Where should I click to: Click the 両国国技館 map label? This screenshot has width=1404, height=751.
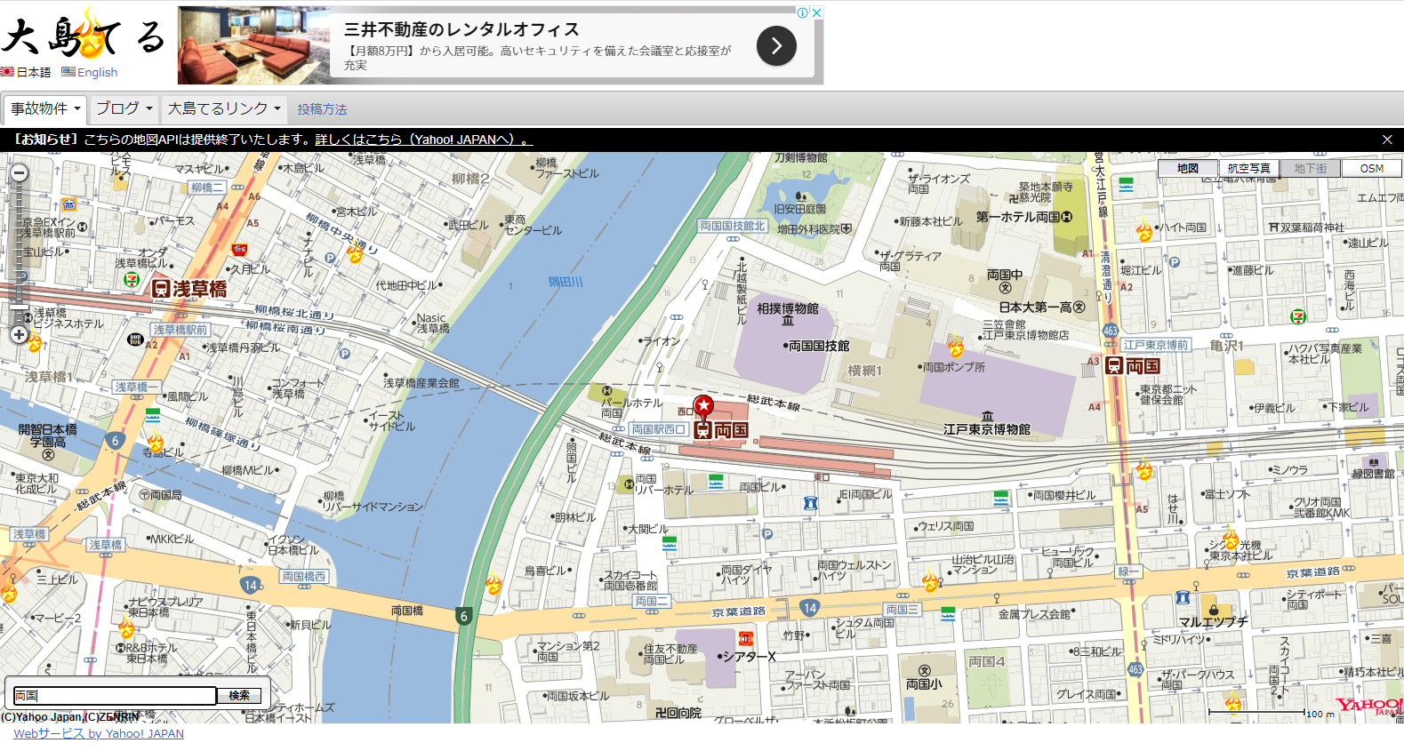[819, 347]
